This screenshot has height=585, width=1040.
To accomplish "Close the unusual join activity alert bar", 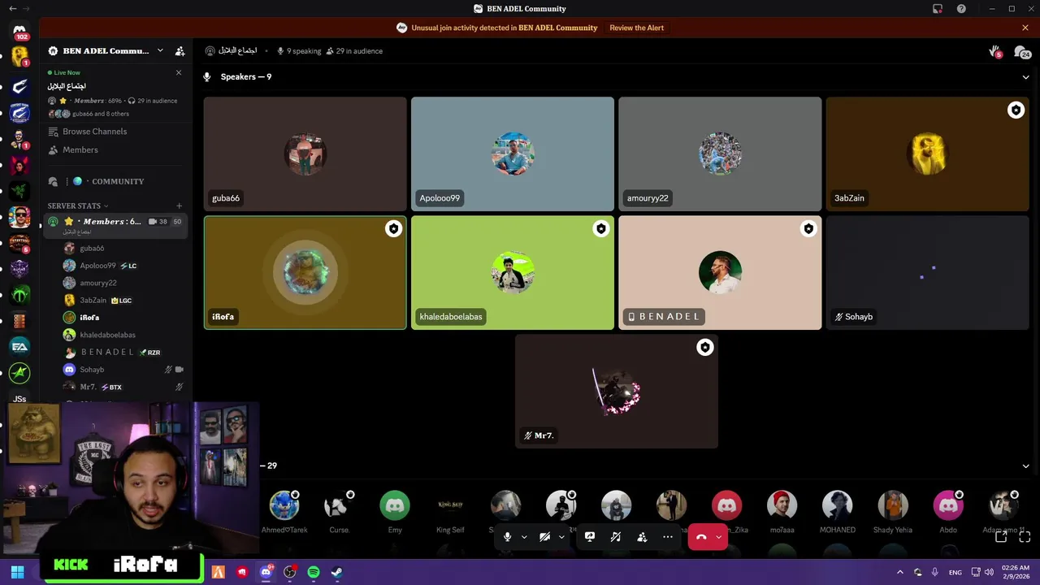I will 1025,28.
